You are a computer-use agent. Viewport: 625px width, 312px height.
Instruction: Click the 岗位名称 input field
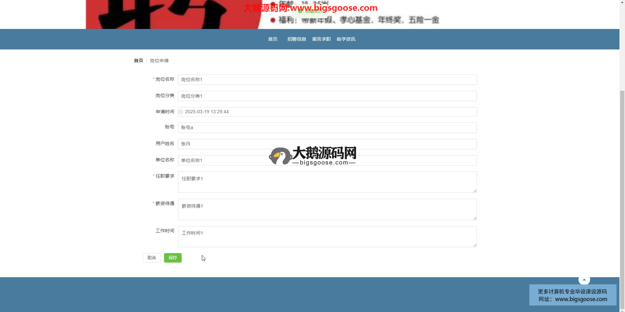327,80
